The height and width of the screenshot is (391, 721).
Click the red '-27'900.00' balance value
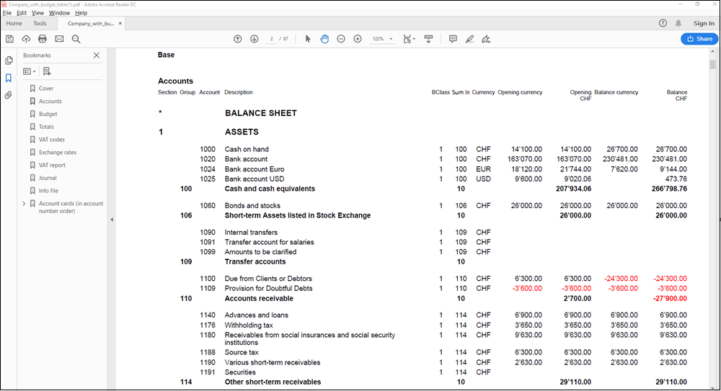[x=670, y=299]
